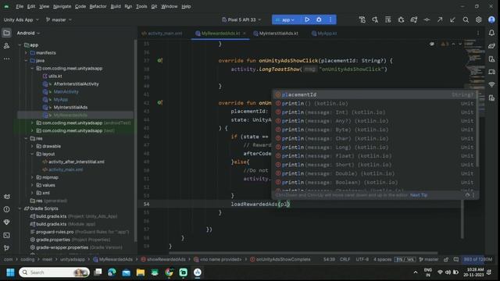Open Chrome from taskbar

tap(169, 272)
